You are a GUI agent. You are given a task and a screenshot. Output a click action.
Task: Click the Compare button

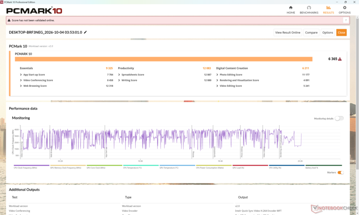(x=311, y=33)
